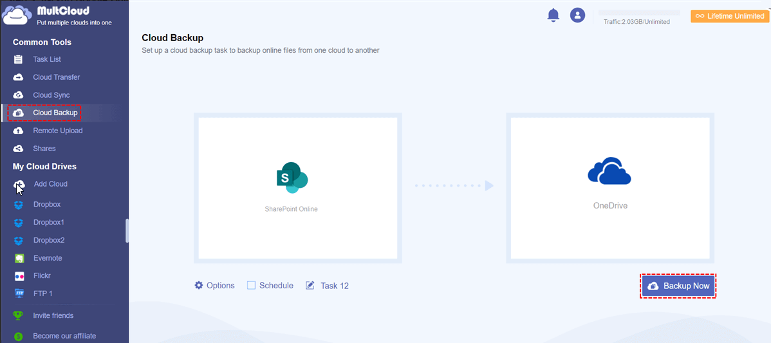This screenshot has width=771, height=343.
Task: Click Add Cloud link
Action: [x=51, y=184]
